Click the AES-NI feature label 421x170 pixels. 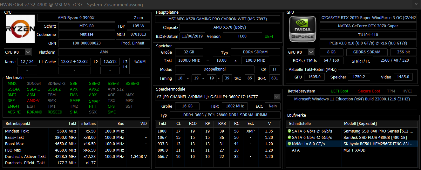13,112
